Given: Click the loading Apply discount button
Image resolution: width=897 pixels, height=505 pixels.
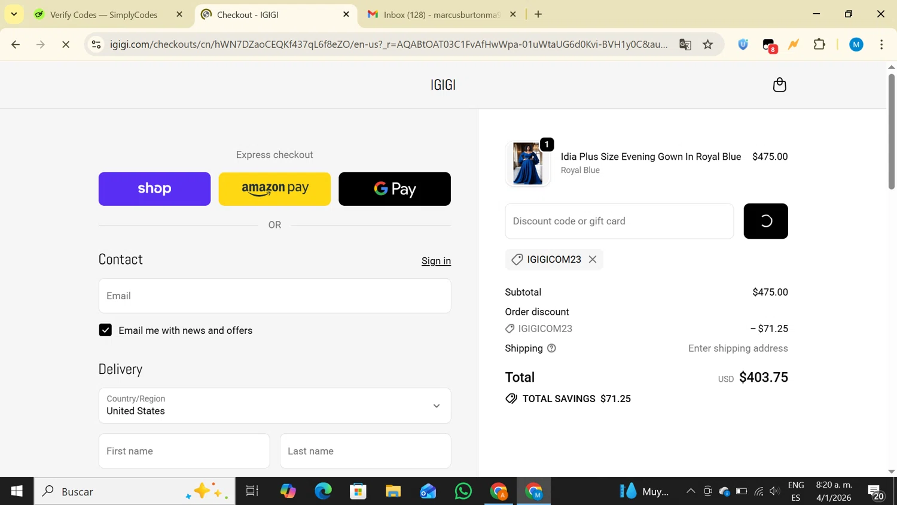Looking at the screenshot, I should click(765, 221).
